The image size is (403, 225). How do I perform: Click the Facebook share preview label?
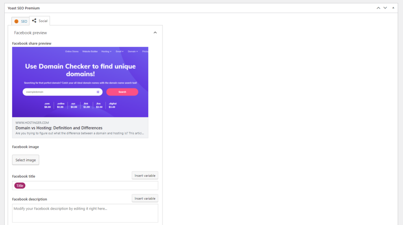tap(31, 43)
